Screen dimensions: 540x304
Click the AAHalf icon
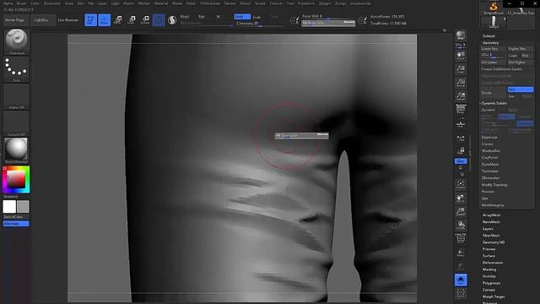461,96
